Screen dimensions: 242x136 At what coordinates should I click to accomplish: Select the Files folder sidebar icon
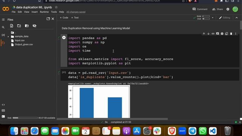[3, 43]
